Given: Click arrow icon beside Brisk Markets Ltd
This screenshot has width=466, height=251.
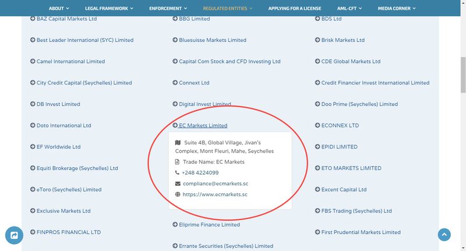Looking at the screenshot, I should pos(317,40).
